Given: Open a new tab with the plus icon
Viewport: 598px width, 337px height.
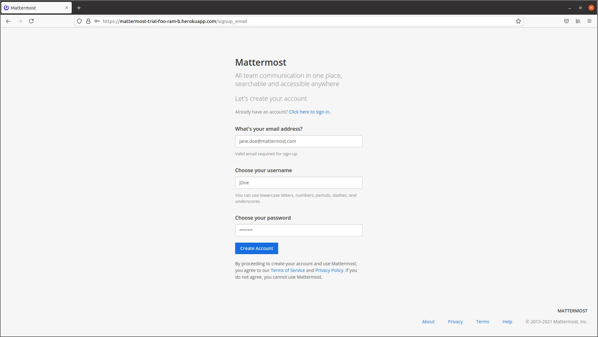Looking at the screenshot, I should tap(79, 8).
